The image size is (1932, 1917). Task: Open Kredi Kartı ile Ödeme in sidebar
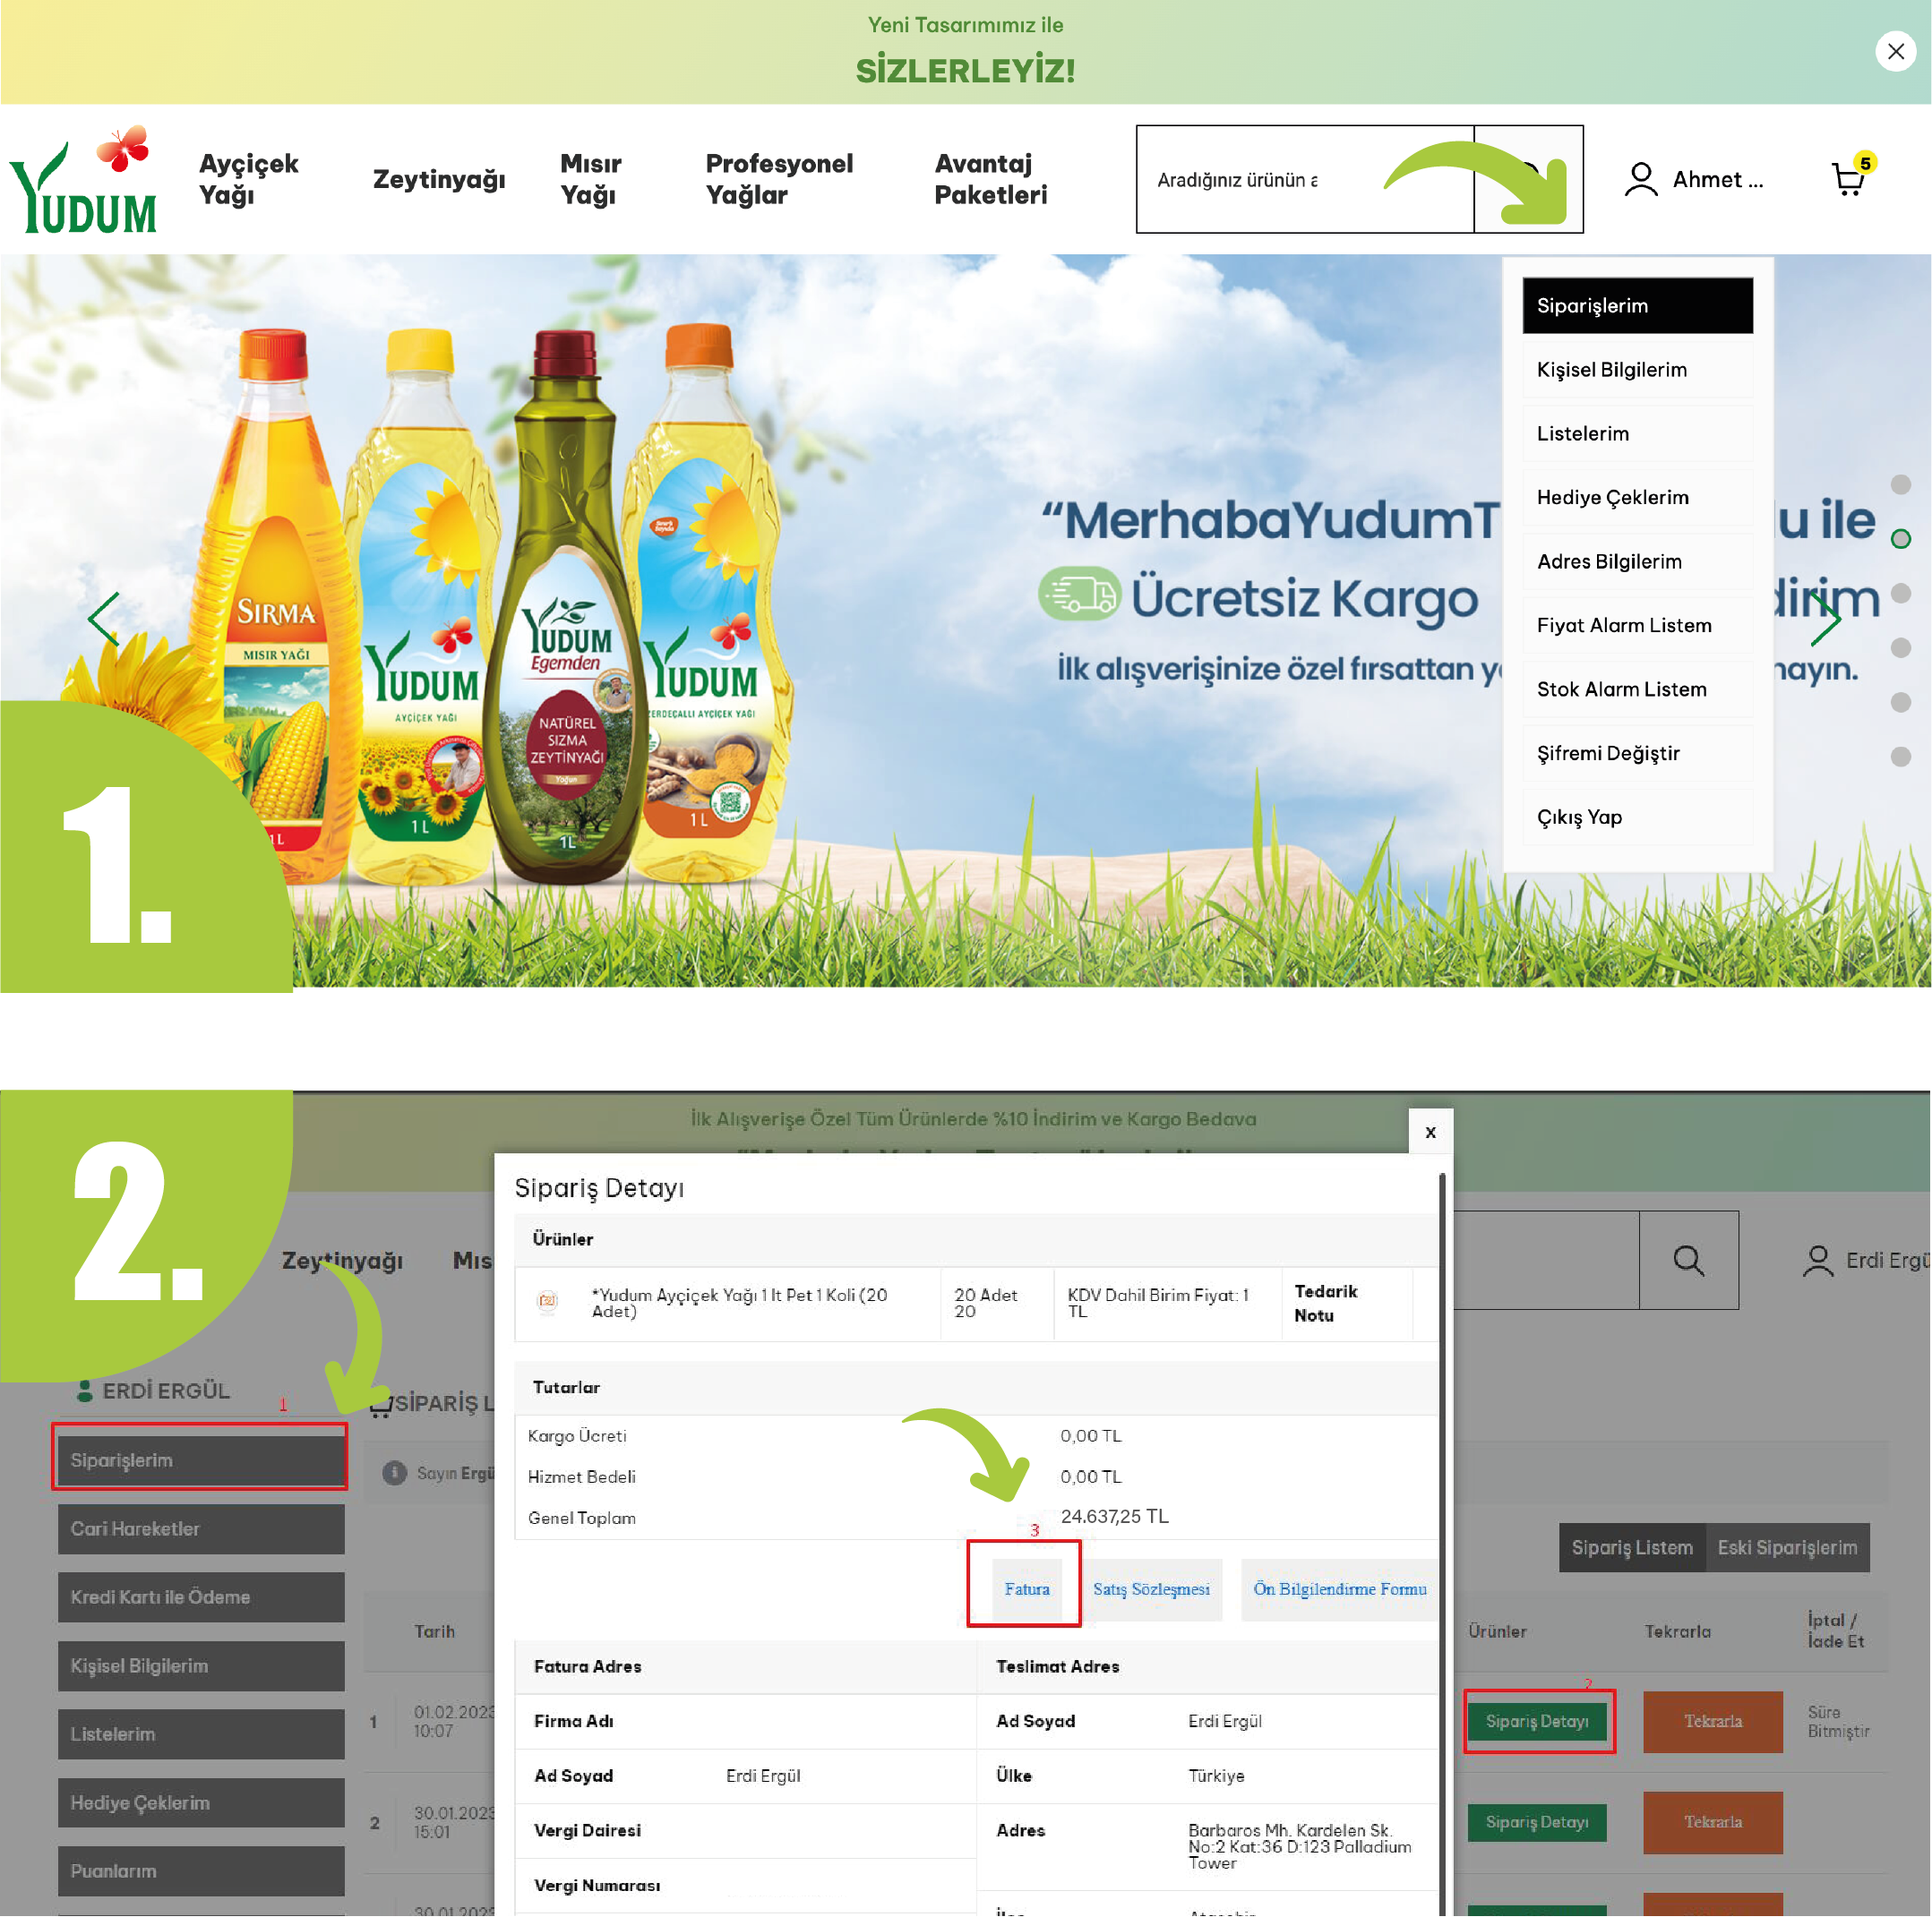(201, 1597)
